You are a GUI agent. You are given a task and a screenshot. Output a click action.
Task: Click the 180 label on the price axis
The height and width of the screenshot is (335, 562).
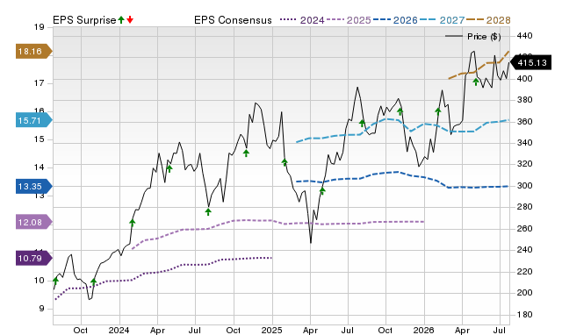[525, 314]
